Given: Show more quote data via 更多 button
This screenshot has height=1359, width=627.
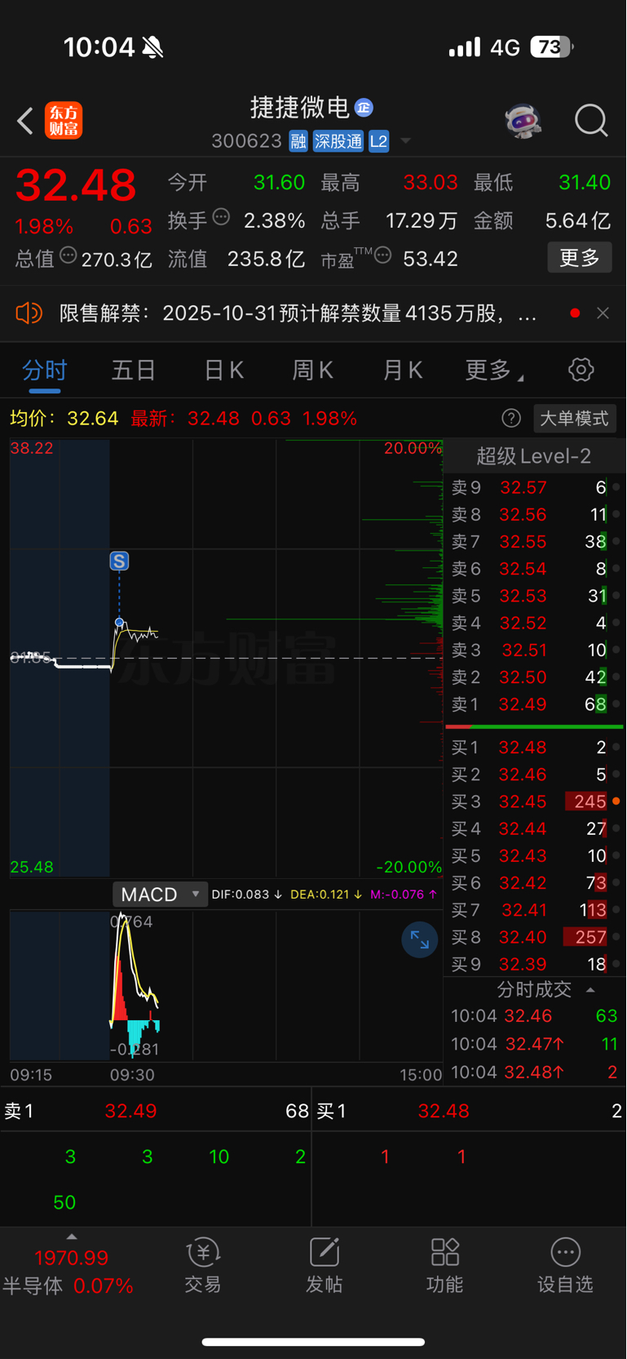Looking at the screenshot, I should (x=580, y=258).
